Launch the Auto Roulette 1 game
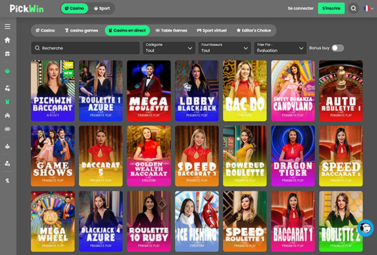The image size is (377, 255). point(341,90)
